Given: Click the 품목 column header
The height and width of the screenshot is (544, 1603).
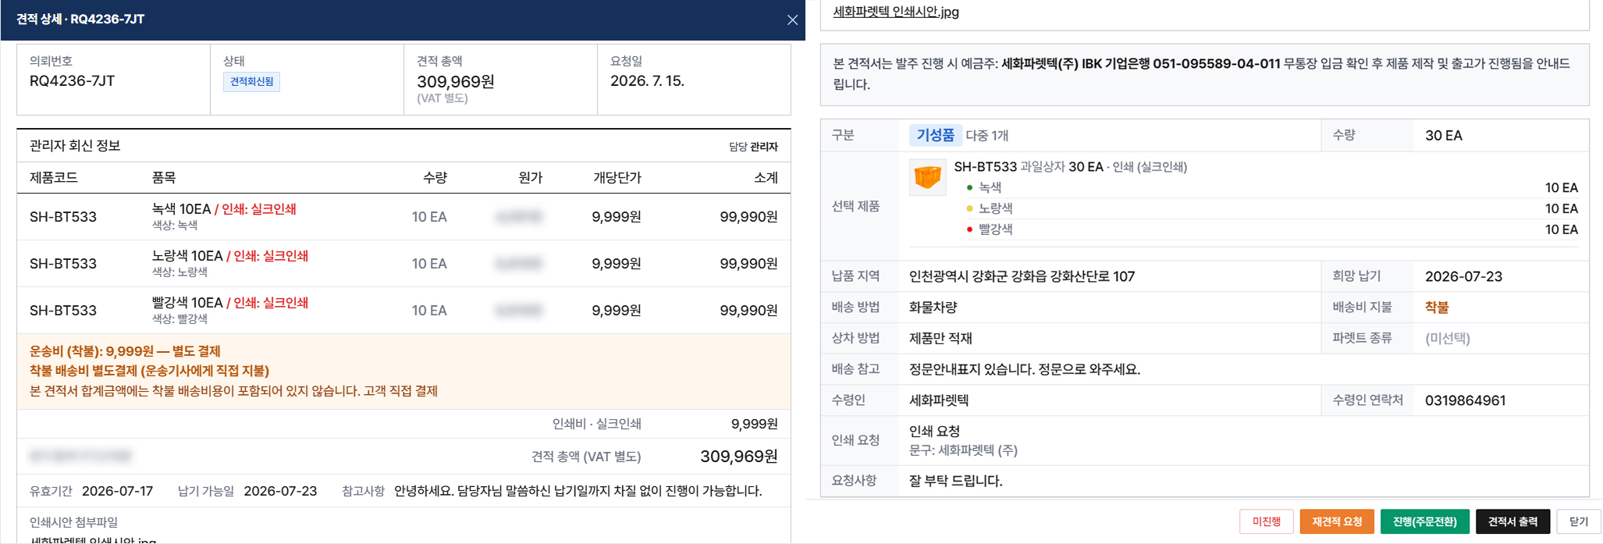Looking at the screenshot, I should [164, 177].
